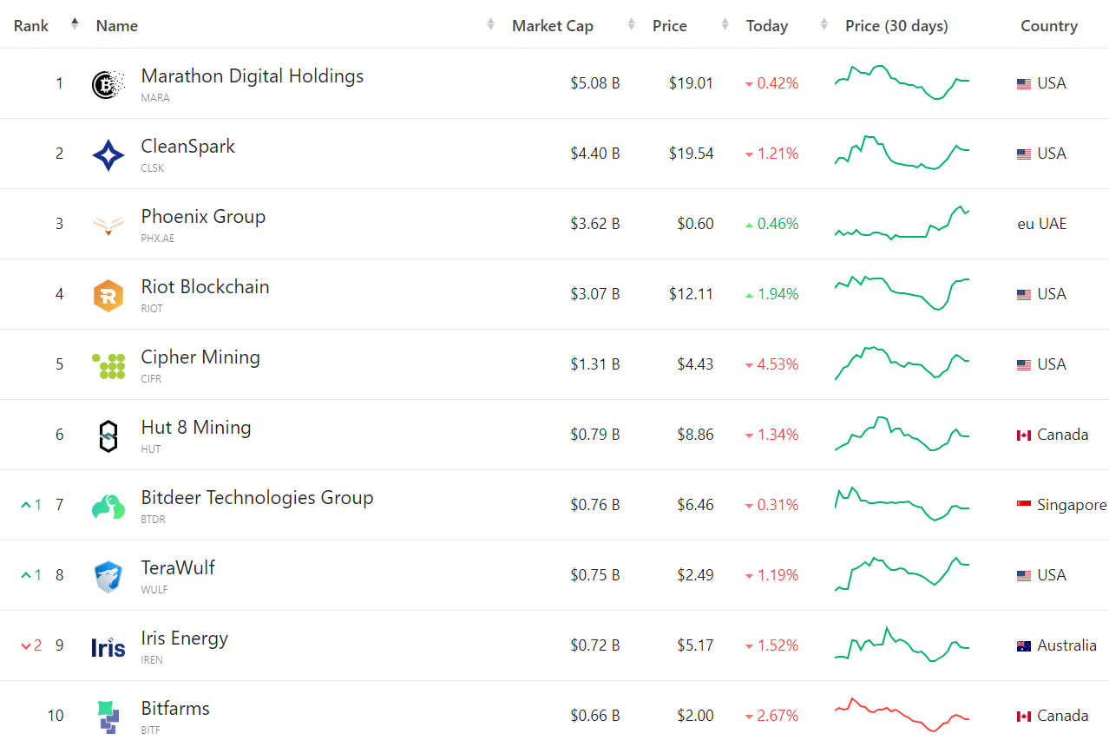Click the Cipher Mining green dots logo
Viewport: 1109px width, 740px height.
(x=108, y=366)
